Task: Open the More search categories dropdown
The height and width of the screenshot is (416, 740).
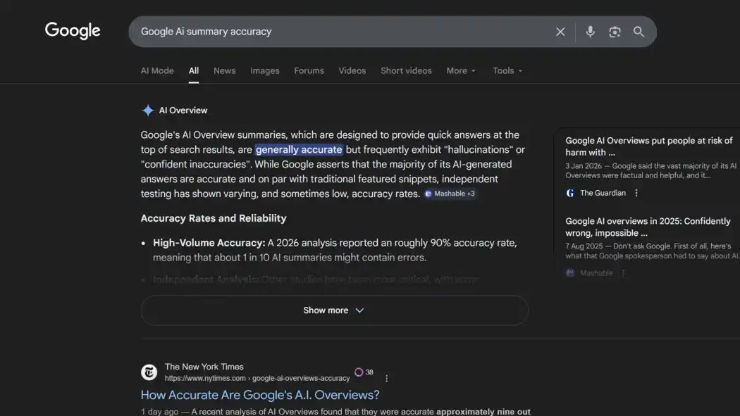Action: coord(460,70)
